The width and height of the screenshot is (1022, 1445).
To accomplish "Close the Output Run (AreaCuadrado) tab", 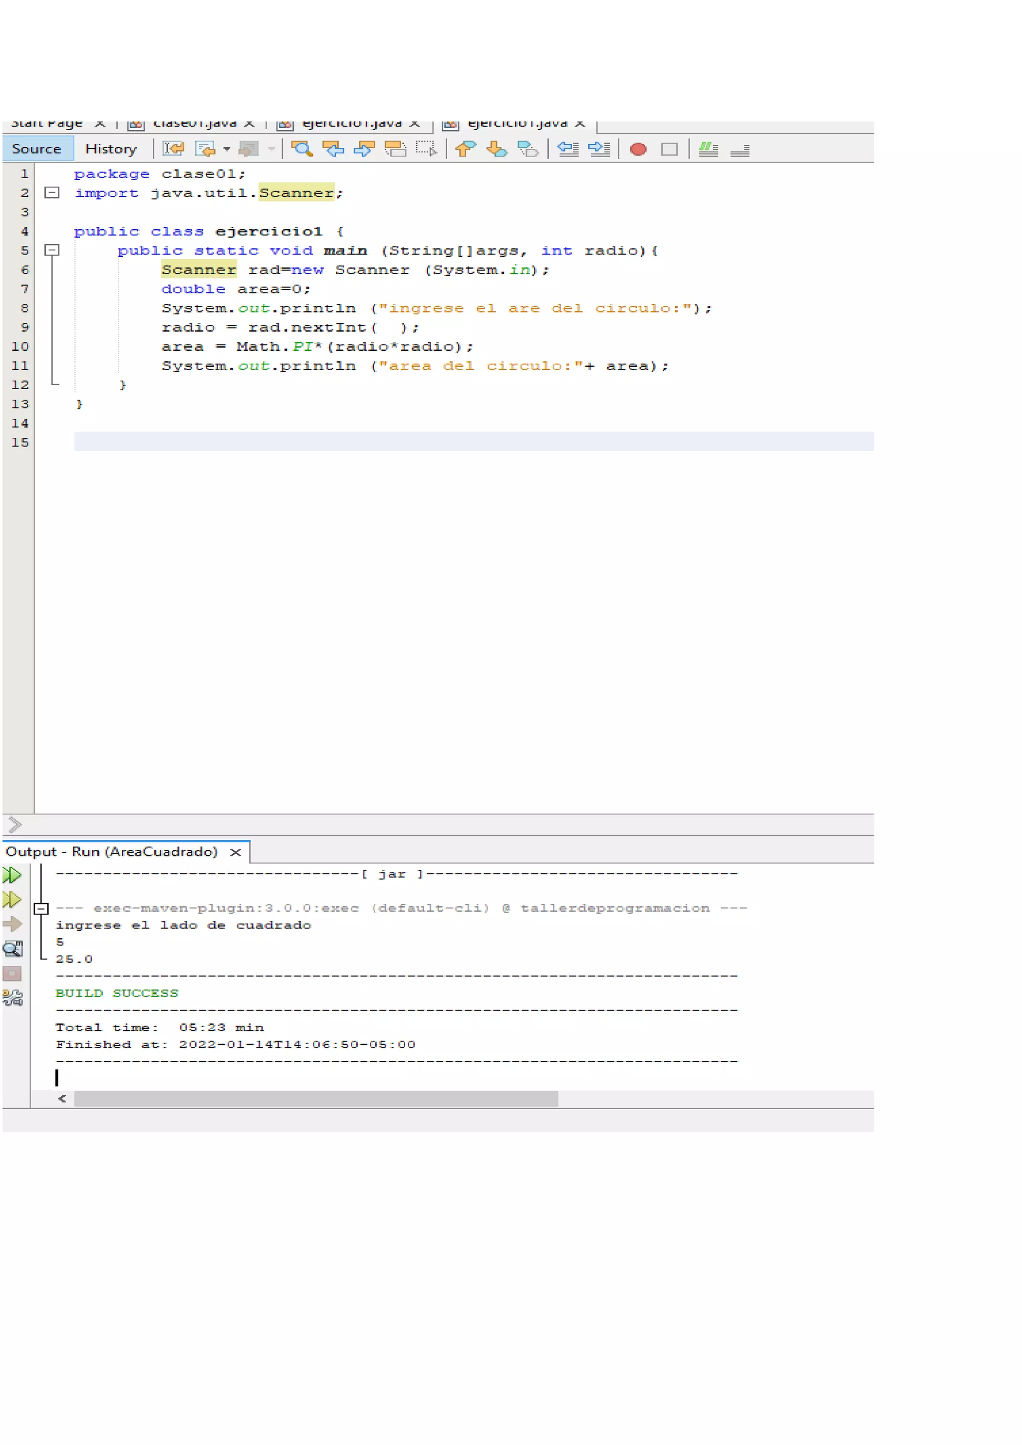I will (x=236, y=852).
